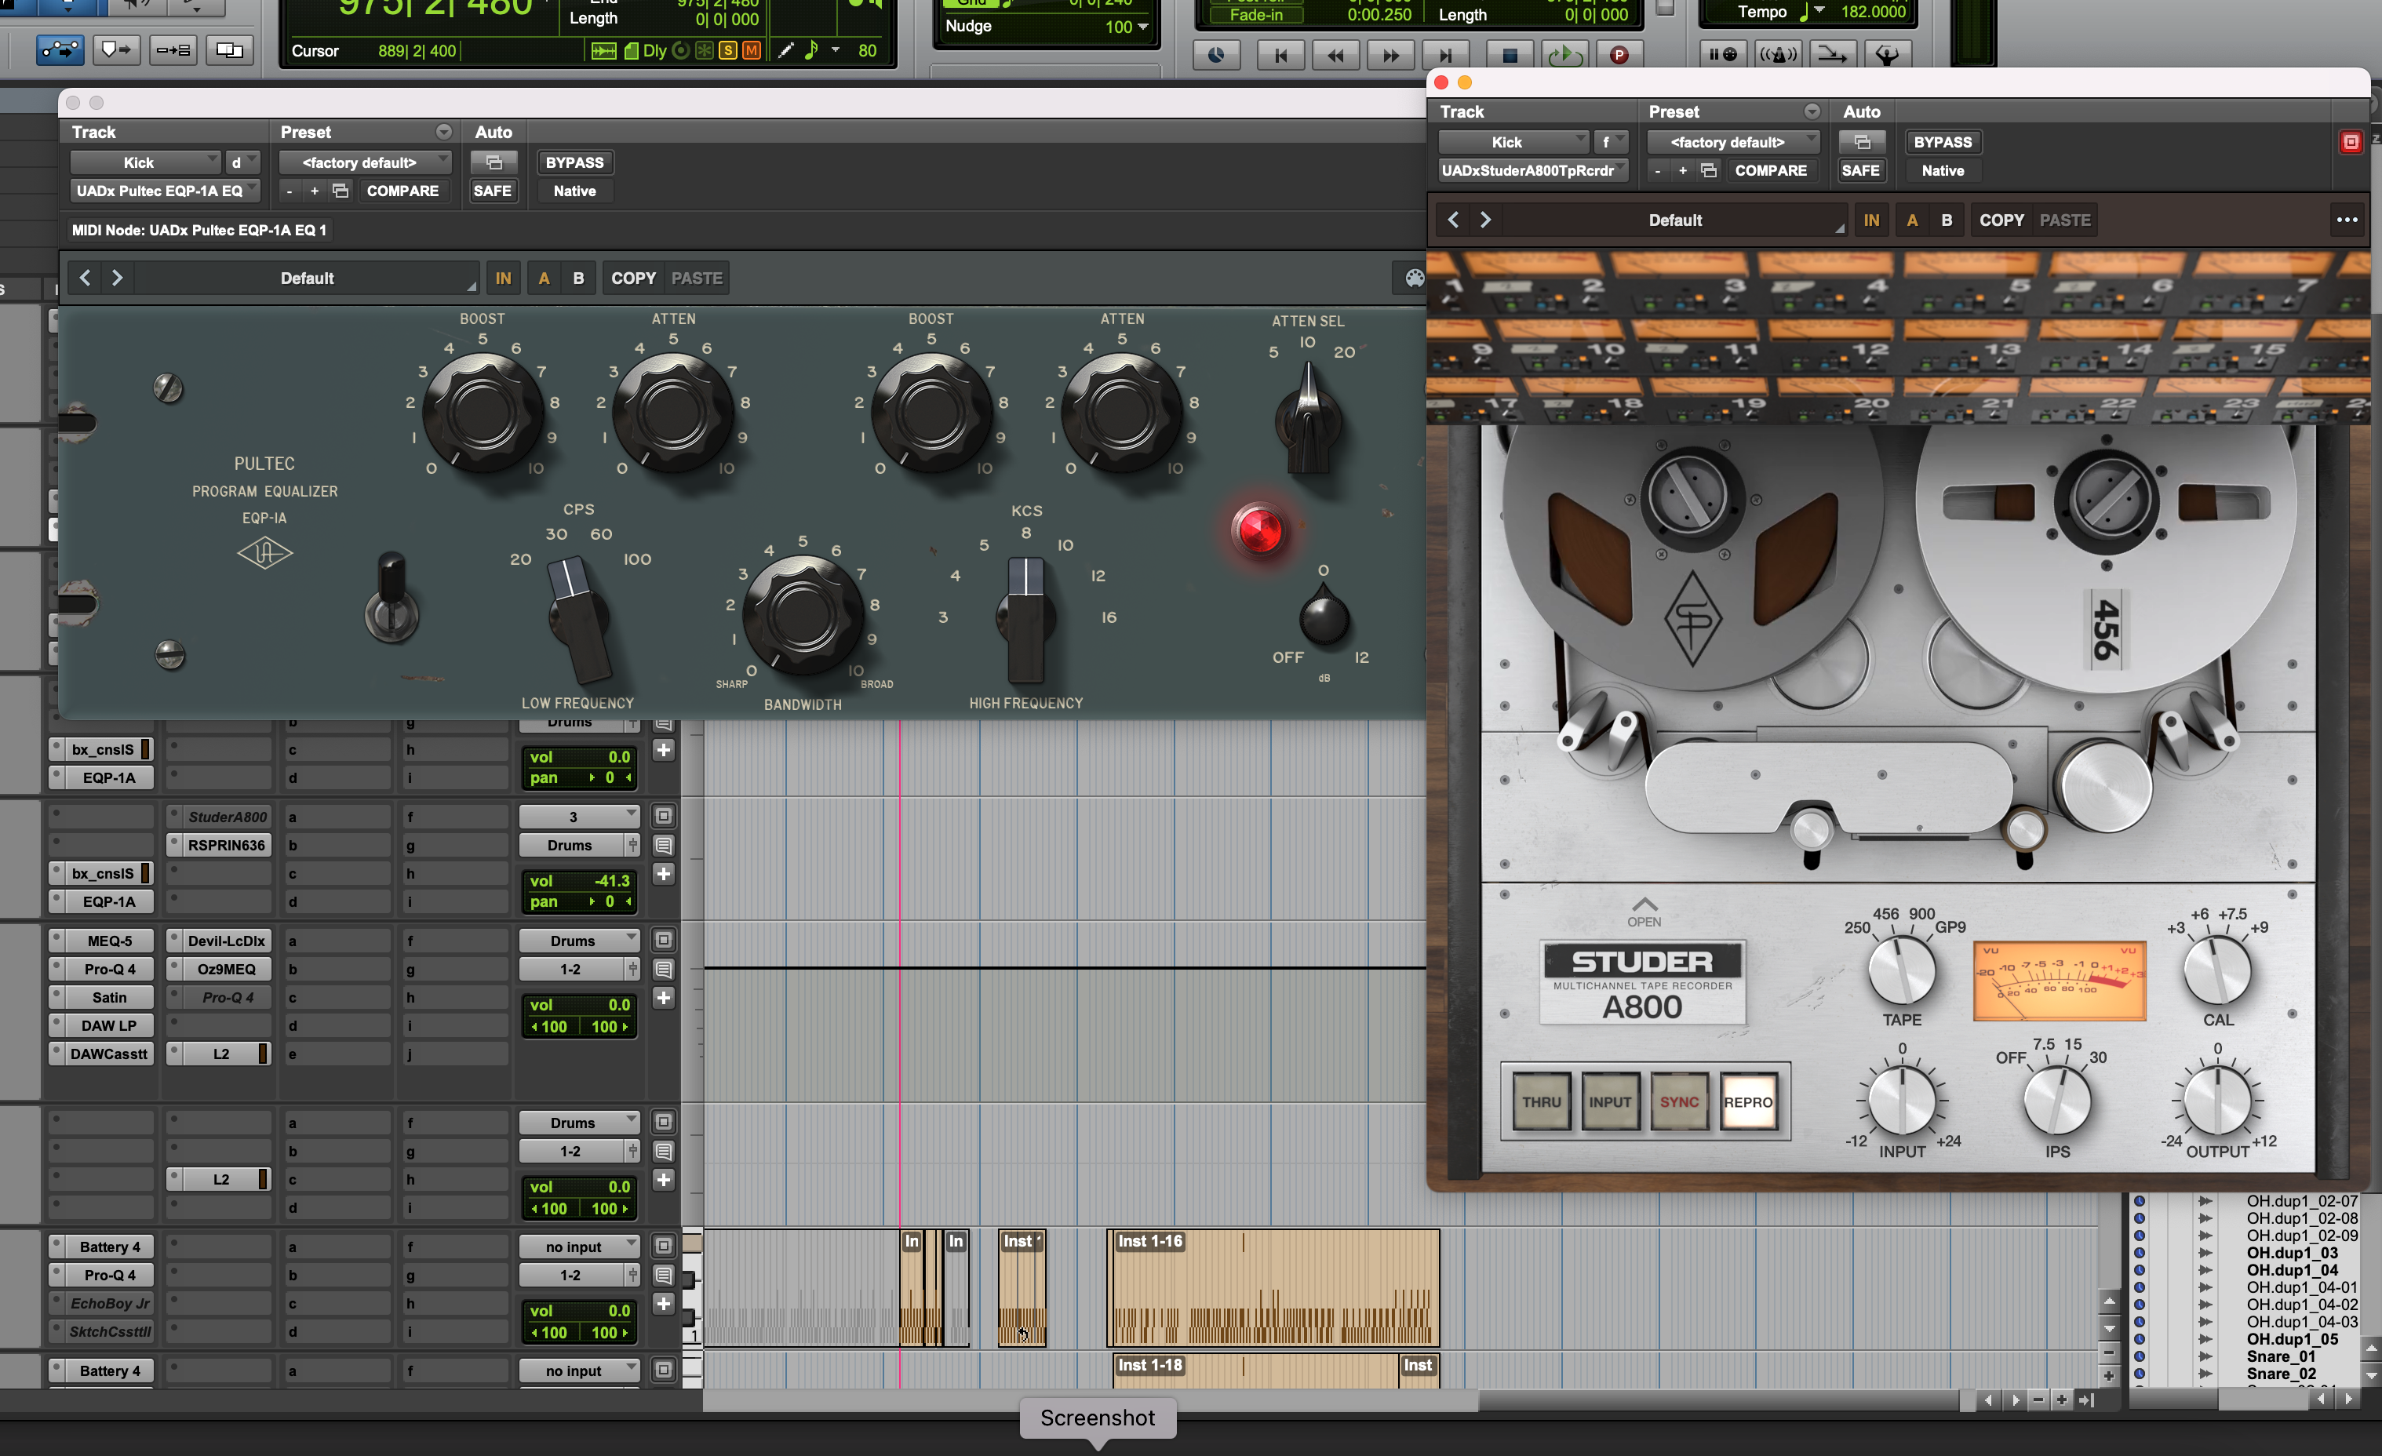The height and width of the screenshot is (1456, 2382).
Task: Click the Return to Zero transport button
Action: pos(1281,55)
